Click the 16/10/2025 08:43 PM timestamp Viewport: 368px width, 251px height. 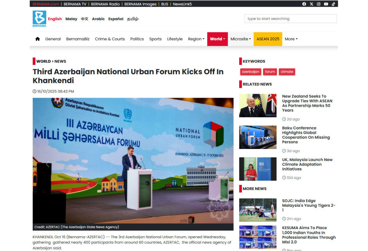coord(55,92)
